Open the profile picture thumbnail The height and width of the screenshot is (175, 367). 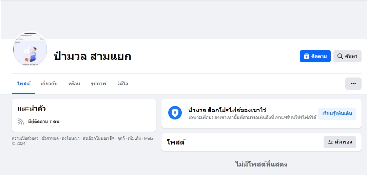[30, 49]
